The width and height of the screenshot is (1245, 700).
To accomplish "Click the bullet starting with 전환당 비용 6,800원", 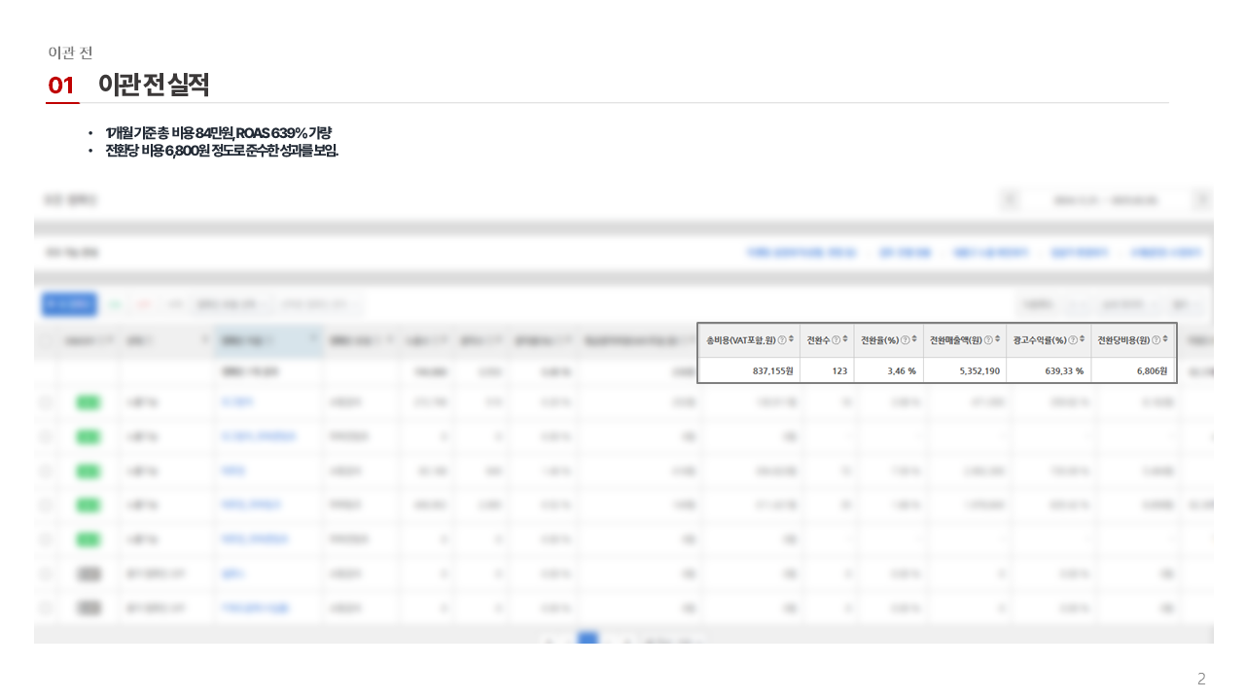I will click(222, 151).
